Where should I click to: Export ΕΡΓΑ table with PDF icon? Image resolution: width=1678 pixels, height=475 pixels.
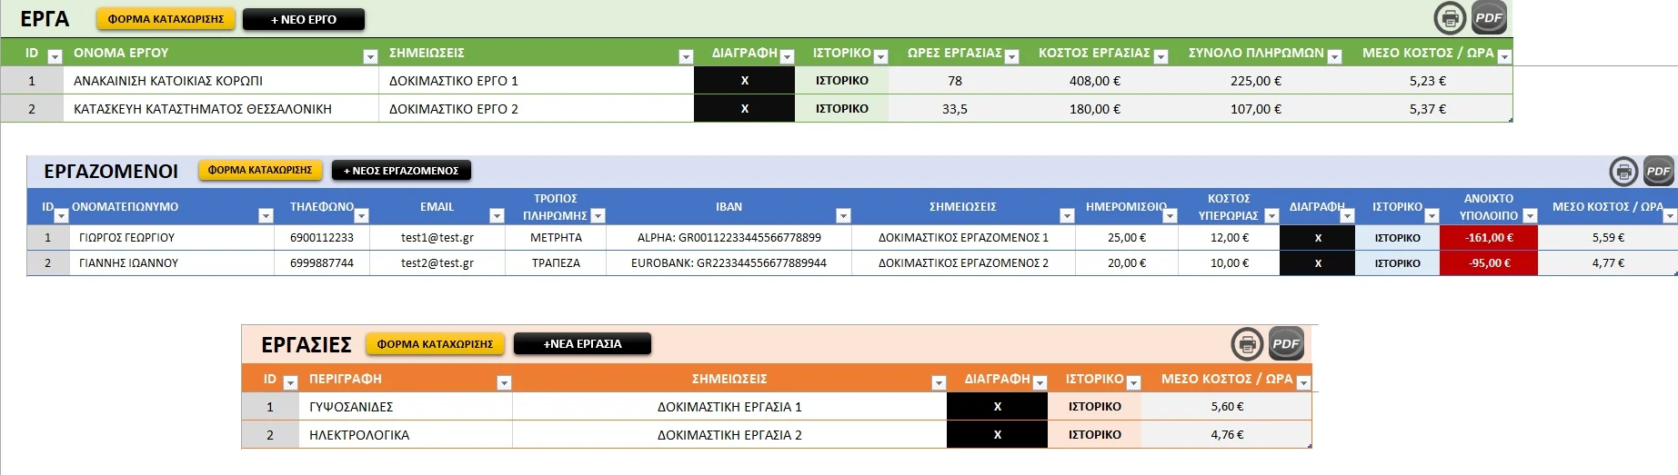pos(1489,18)
